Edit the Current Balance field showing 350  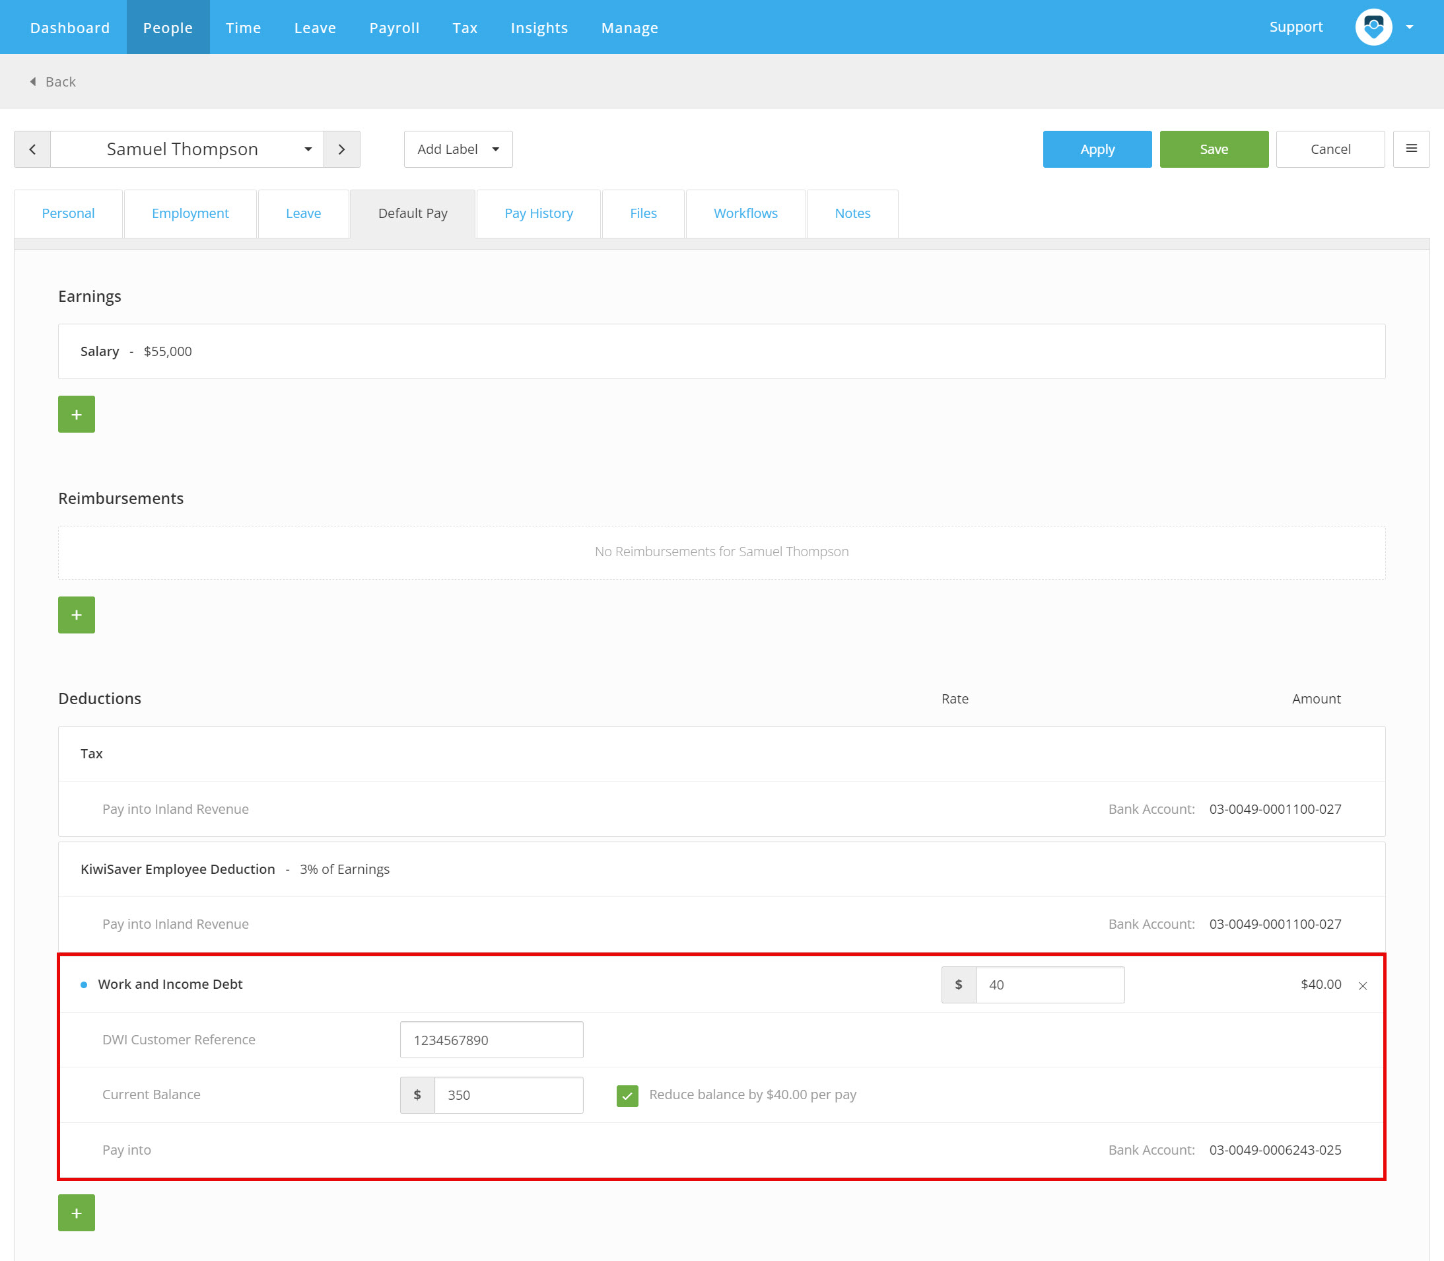click(x=508, y=1096)
